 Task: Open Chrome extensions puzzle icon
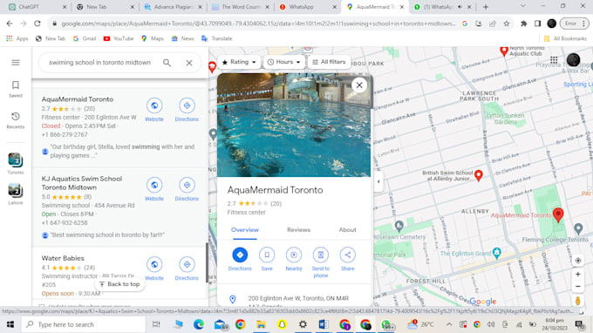524,24
